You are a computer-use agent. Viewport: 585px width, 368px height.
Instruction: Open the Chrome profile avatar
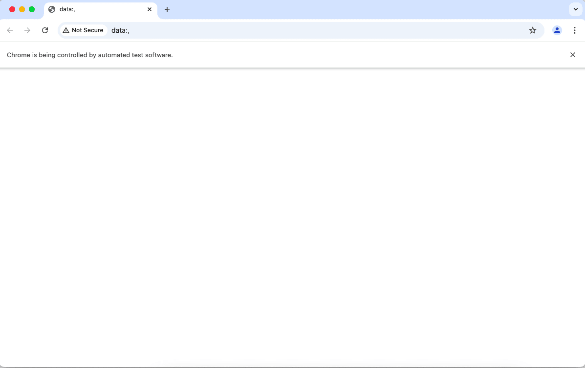click(557, 30)
